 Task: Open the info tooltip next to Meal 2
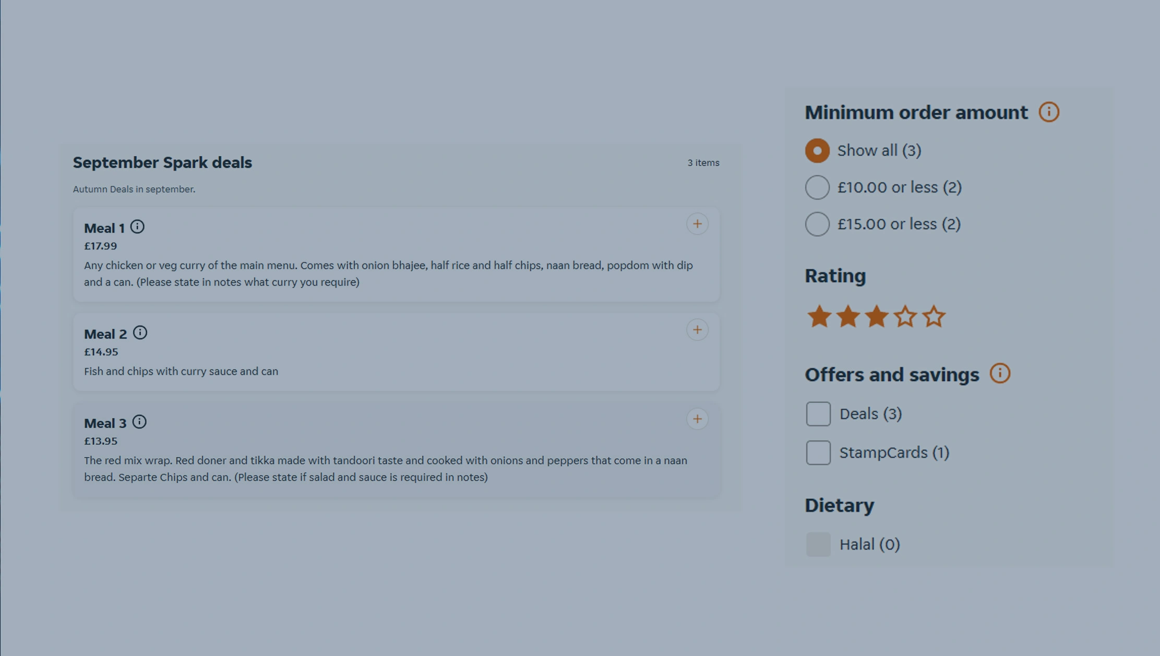click(x=140, y=333)
